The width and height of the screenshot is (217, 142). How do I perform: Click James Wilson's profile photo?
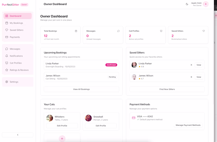point(134,77)
